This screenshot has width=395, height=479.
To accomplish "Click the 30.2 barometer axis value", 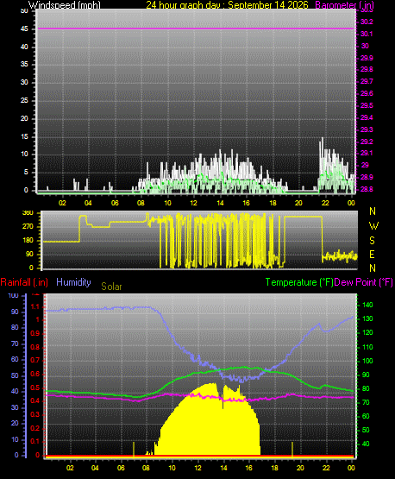I will pos(367,22).
